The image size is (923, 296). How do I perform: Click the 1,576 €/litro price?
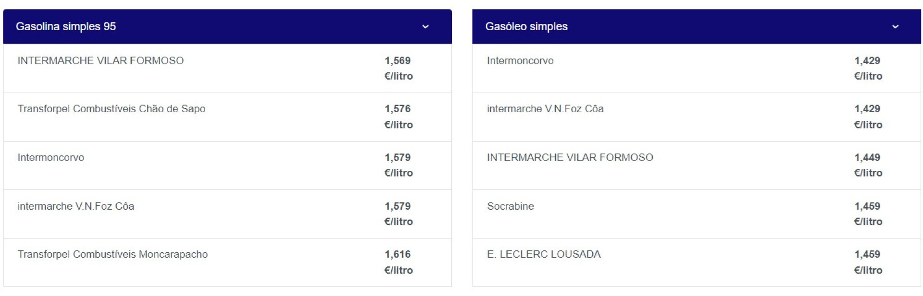coord(398,117)
